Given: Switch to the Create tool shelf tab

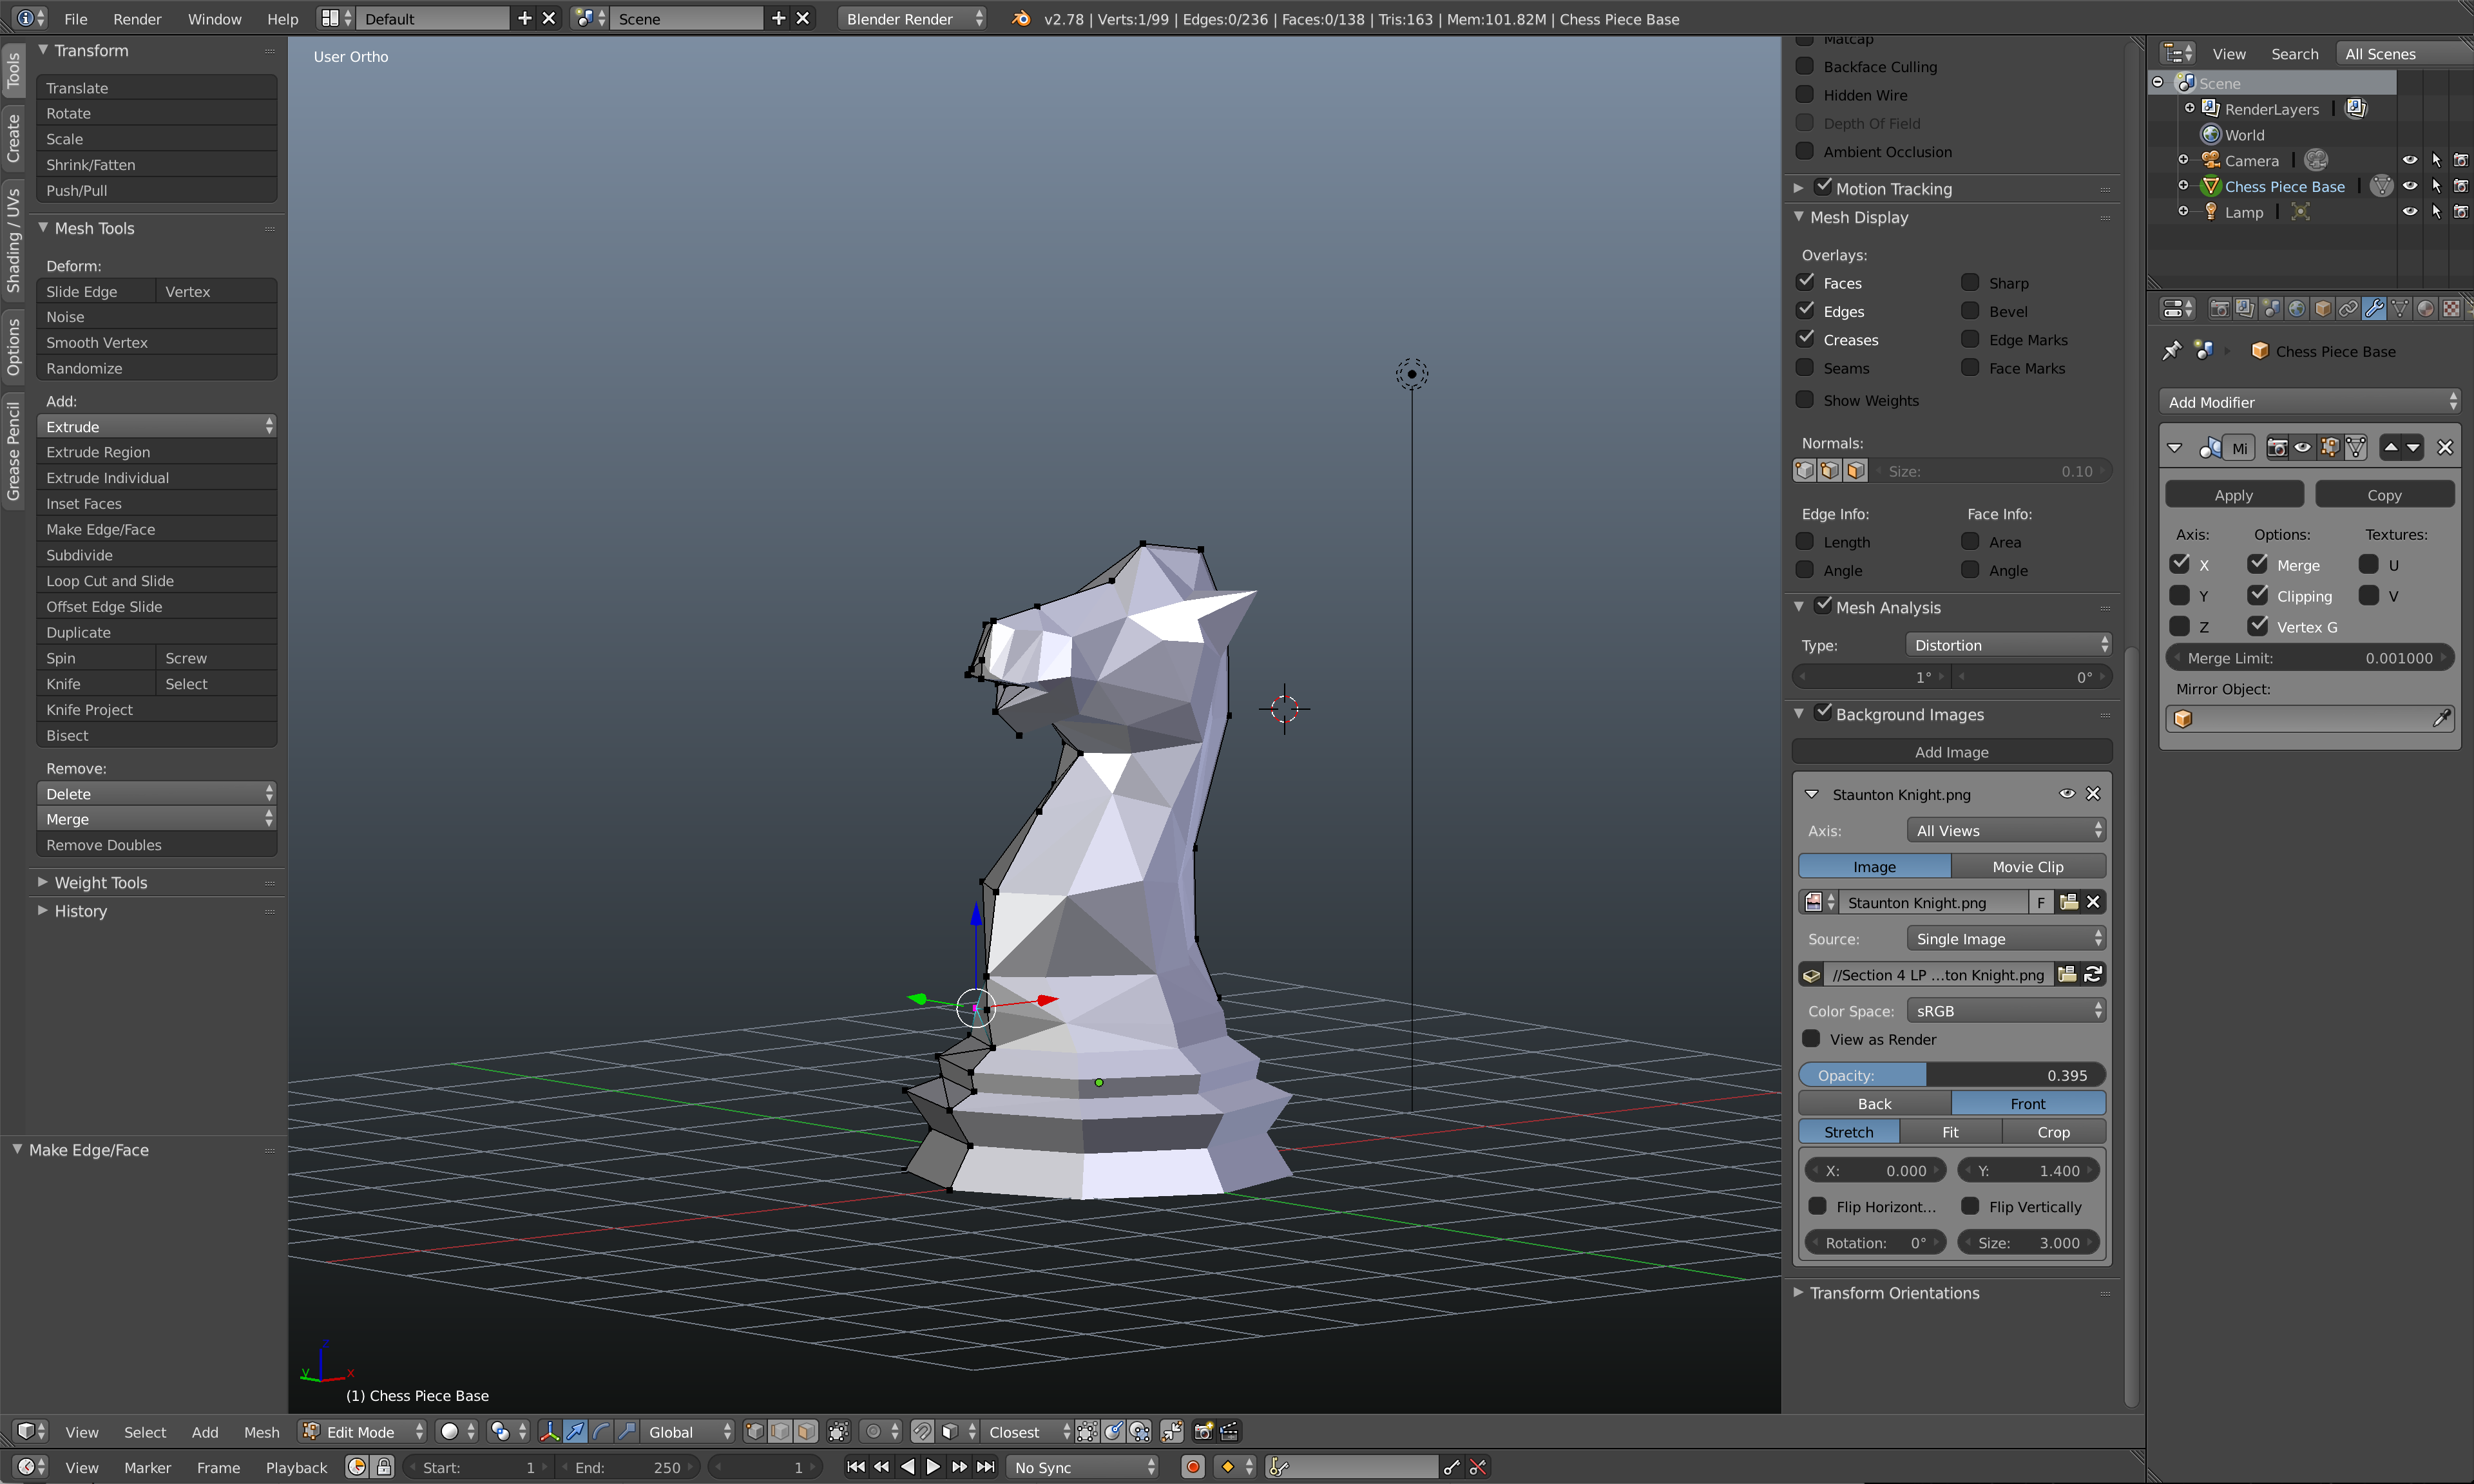Looking at the screenshot, I should (13, 138).
